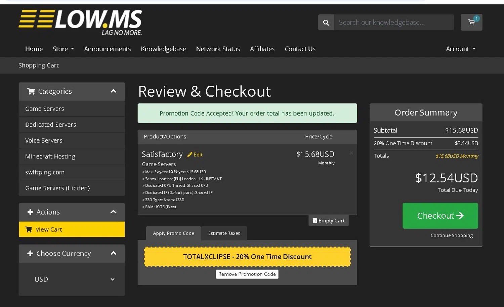Click the Server Location London UK option line

(x=182, y=179)
